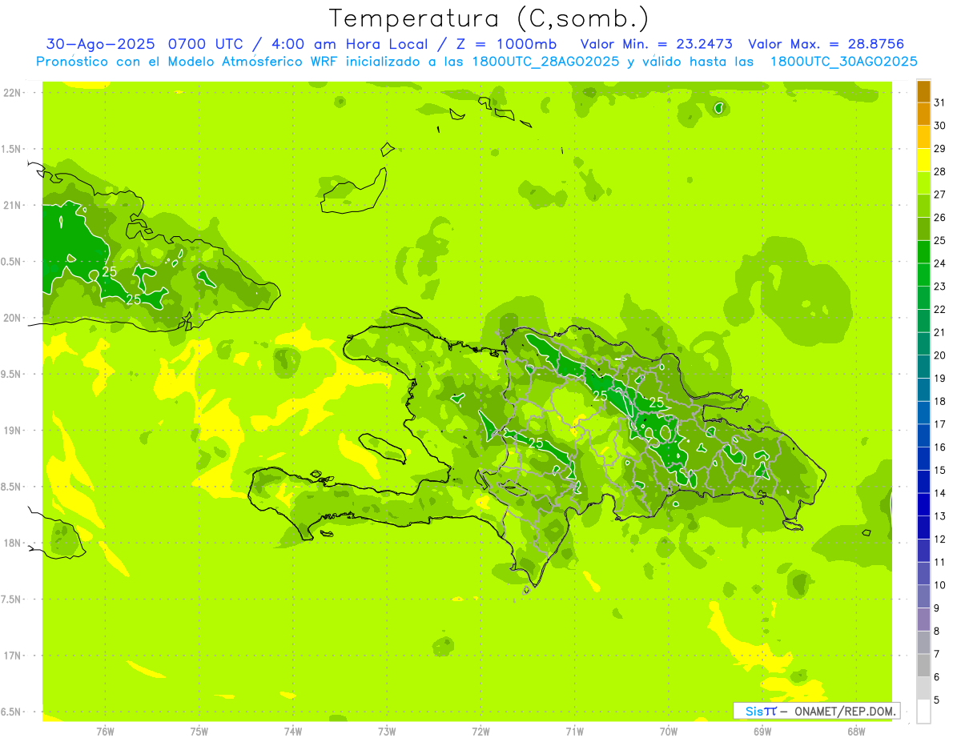This screenshot has width=961, height=742.
Task: Click latitude label '22N'
Action: (11, 92)
